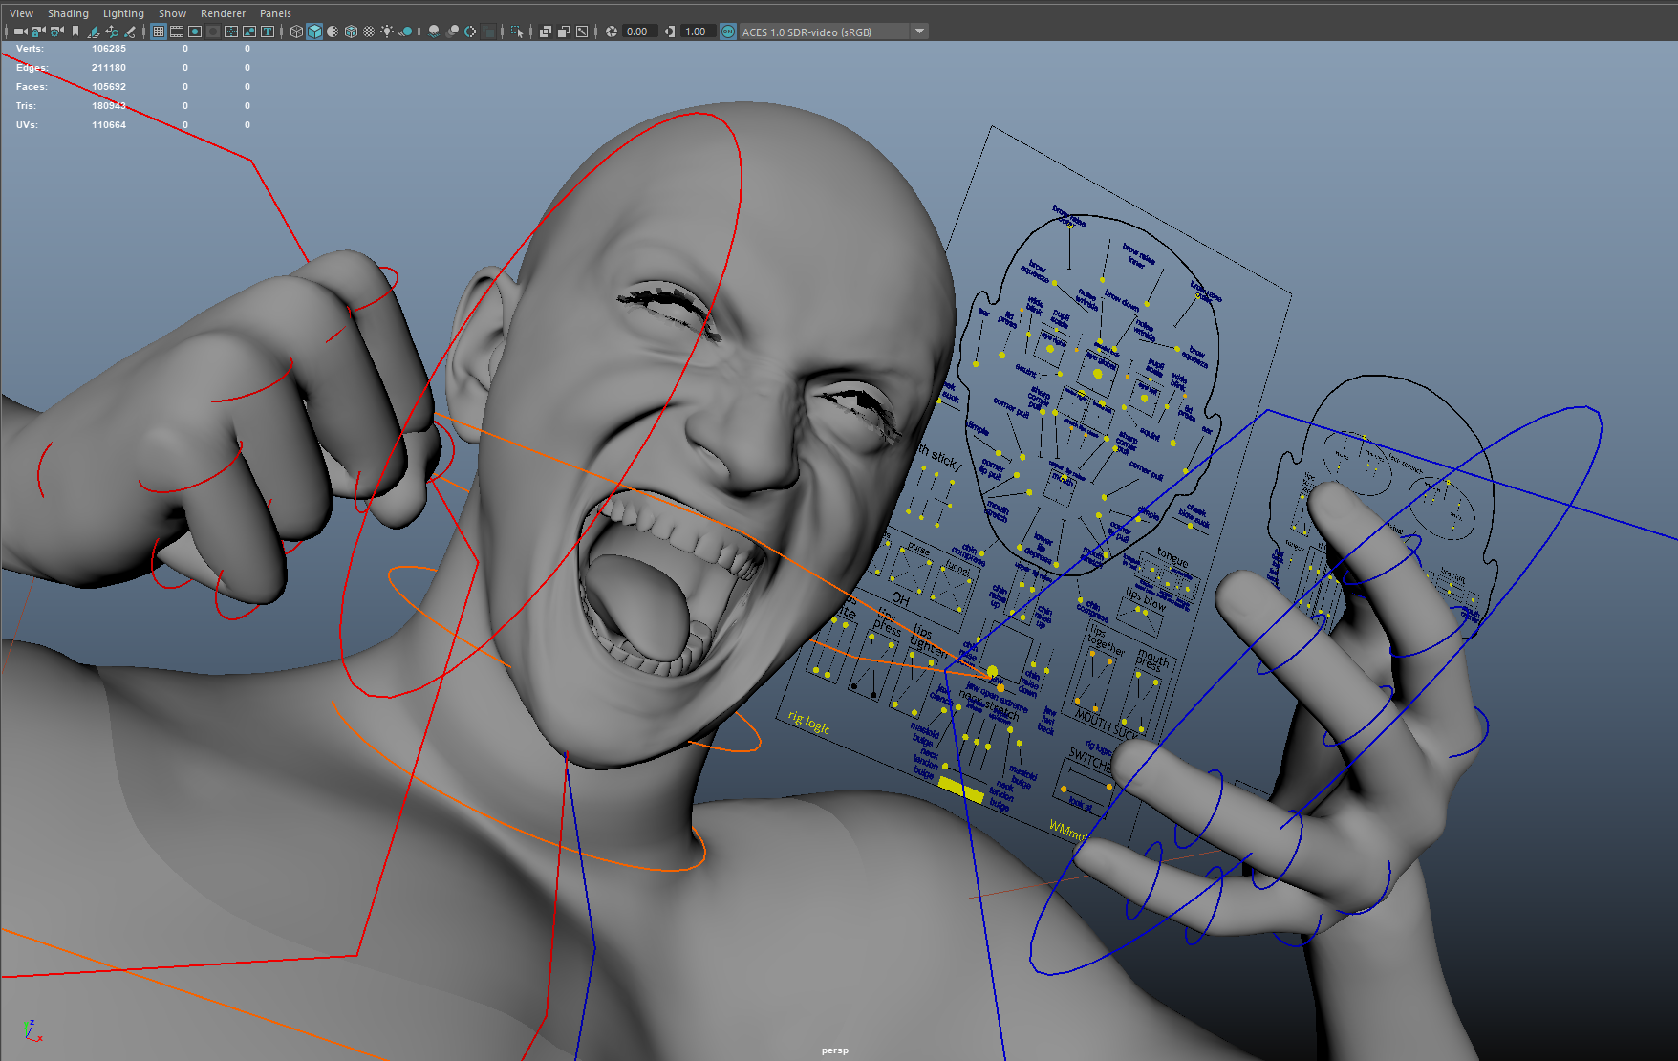Click the gamma value field showing 1.00
This screenshot has height=1061, width=1678.
(x=697, y=32)
